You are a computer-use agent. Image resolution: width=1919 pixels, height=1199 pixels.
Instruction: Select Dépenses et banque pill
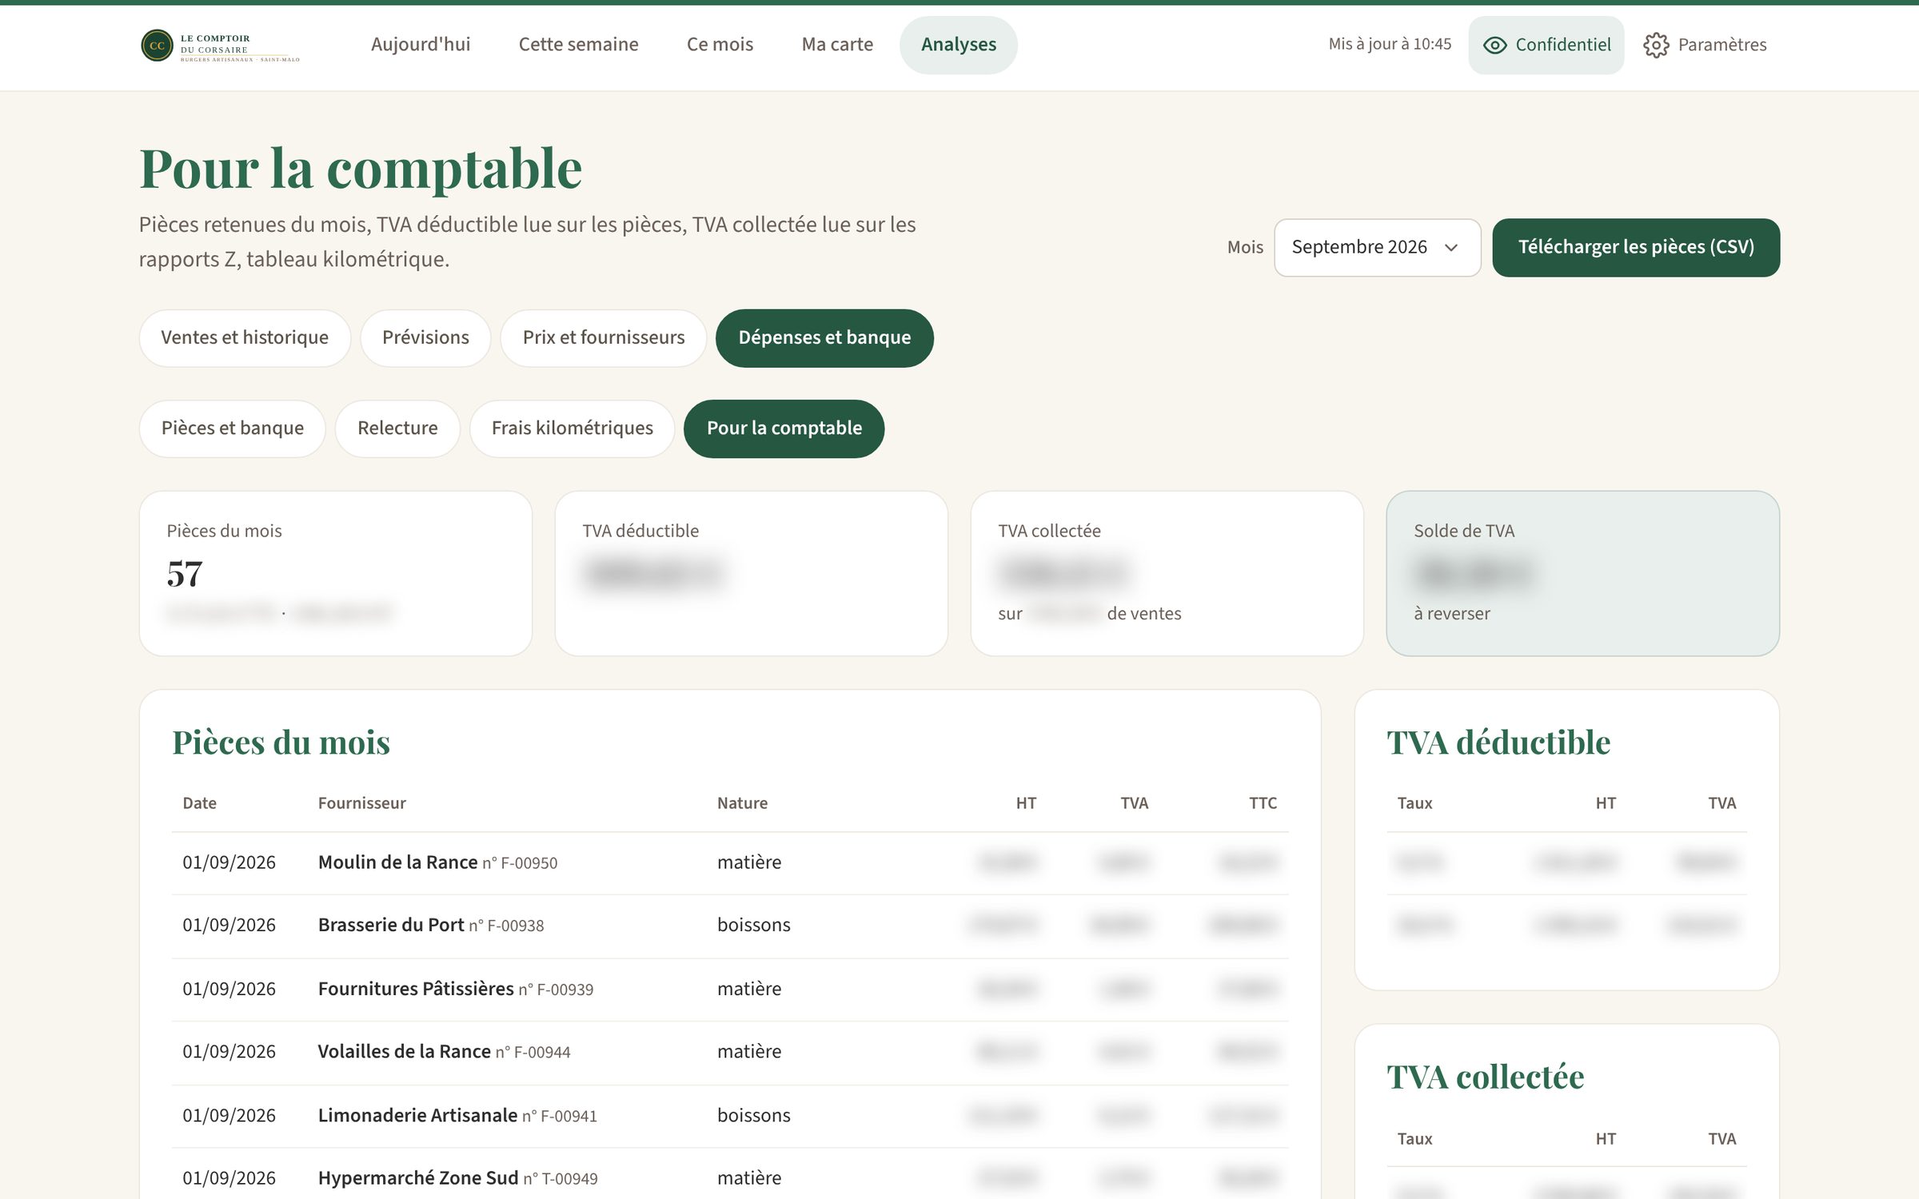824,337
